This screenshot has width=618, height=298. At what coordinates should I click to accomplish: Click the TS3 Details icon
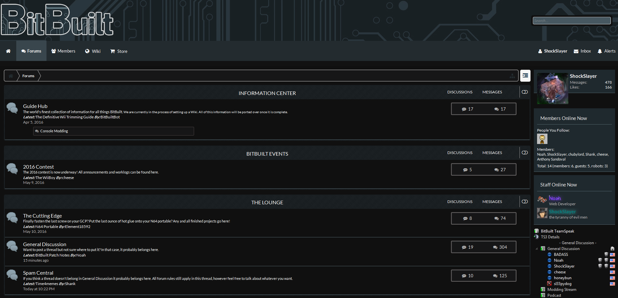point(536,237)
